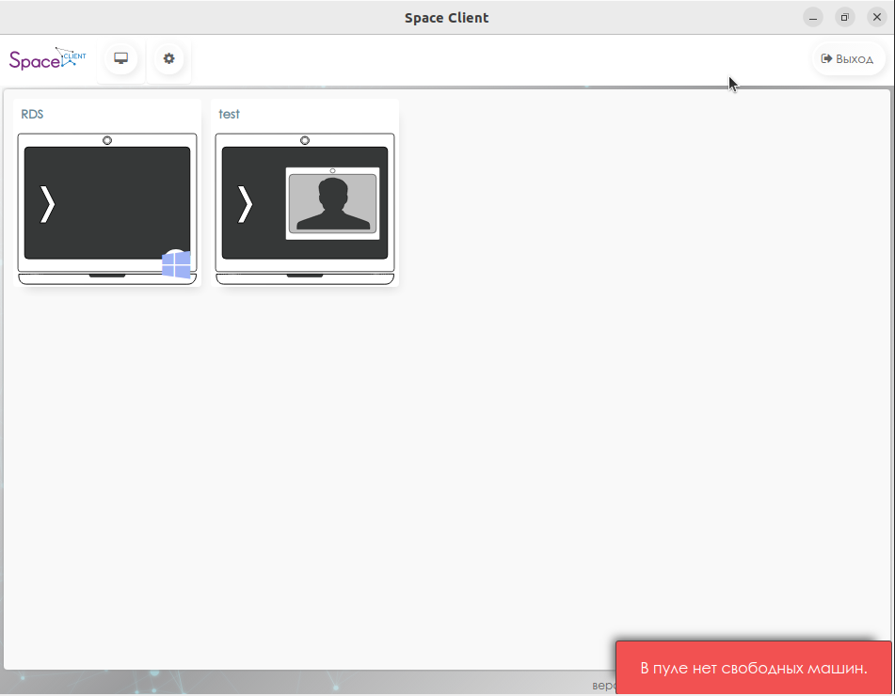895x696 pixels.
Task: Close the Space Client window
Action: pos(875,17)
